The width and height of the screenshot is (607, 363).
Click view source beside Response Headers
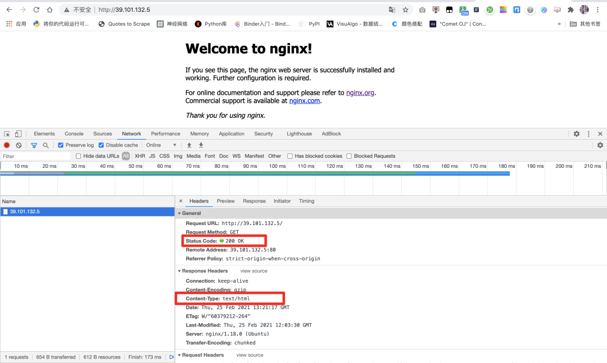pos(254,271)
